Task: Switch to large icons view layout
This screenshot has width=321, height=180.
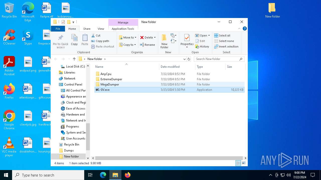Action: 244,163
